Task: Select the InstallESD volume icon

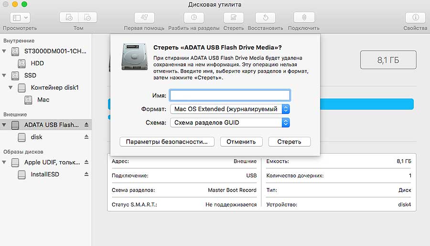Action: point(21,174)
